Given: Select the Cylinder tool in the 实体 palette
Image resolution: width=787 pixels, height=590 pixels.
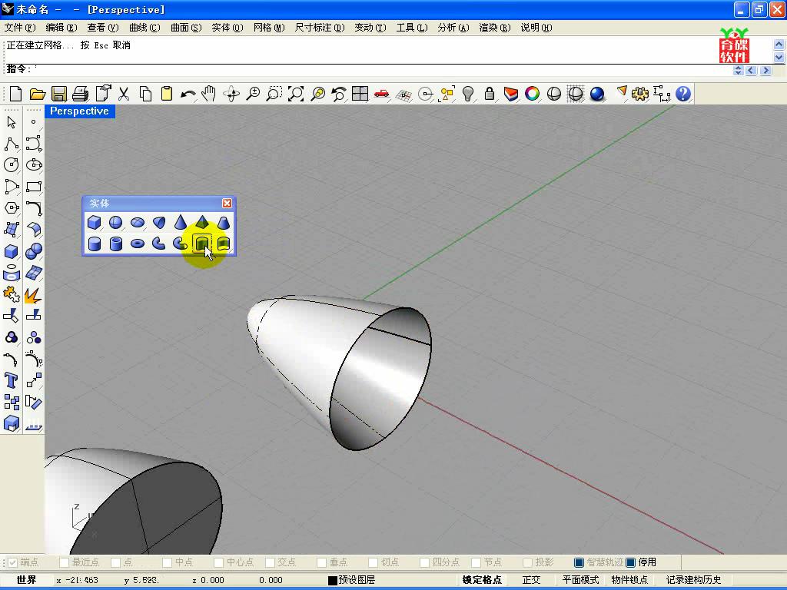Looking at the screenshot, I should click(x=94, y=244).
